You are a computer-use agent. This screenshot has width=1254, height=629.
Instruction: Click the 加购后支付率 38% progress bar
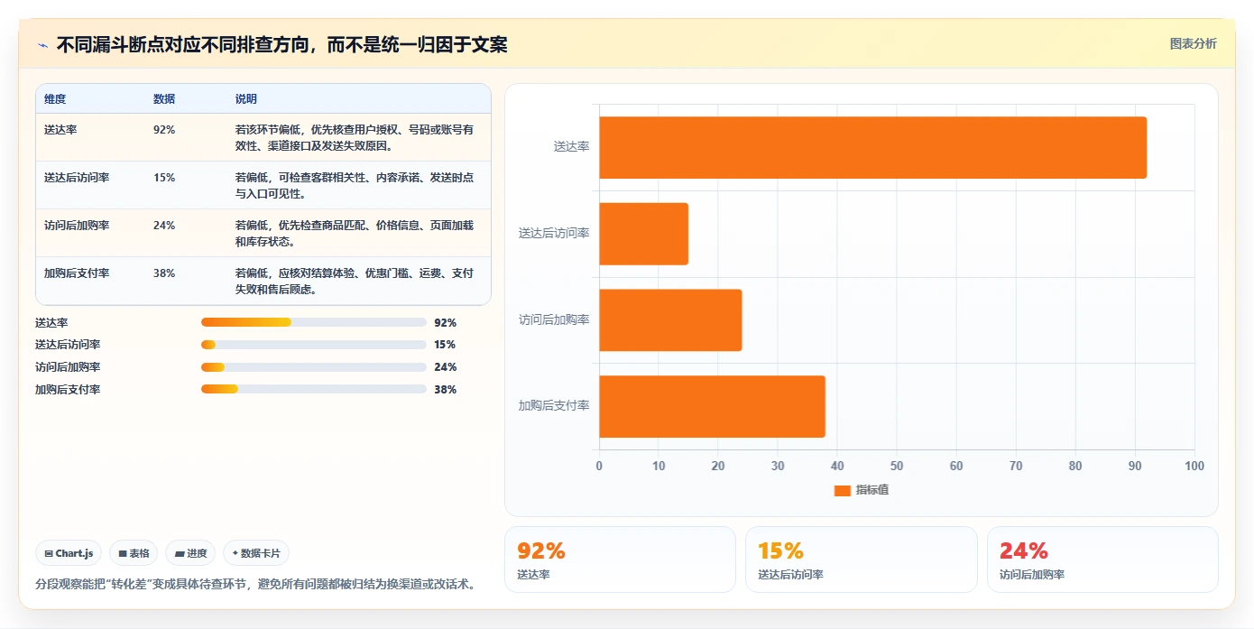pos(314,389)
